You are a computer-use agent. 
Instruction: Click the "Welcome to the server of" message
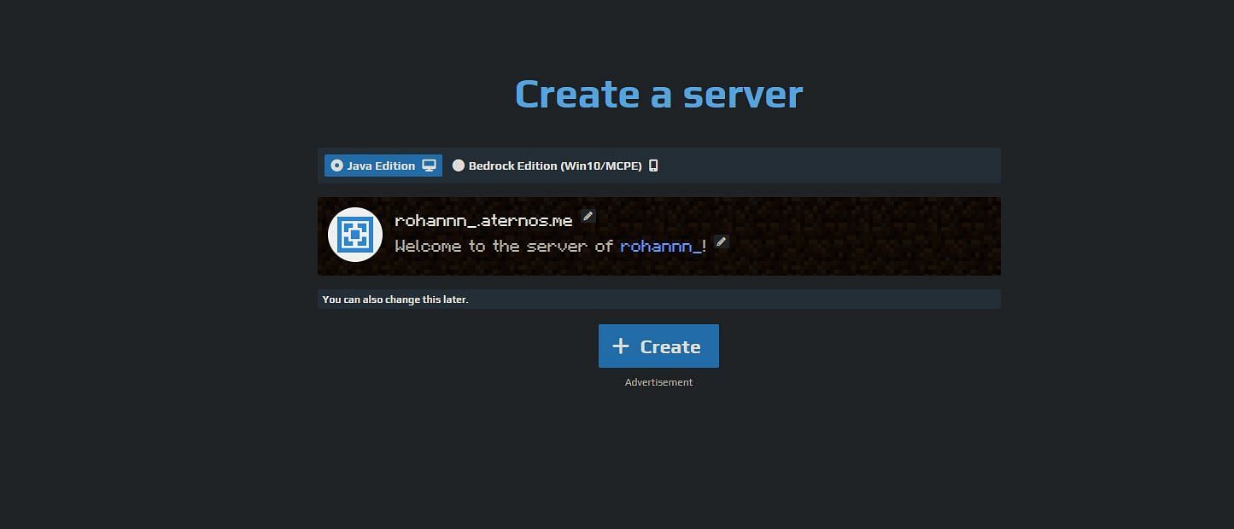(x=504, y=246)
